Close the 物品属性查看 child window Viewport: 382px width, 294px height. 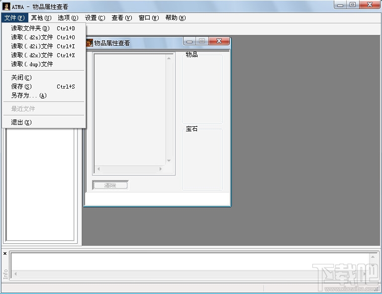[x=219, y=41]
